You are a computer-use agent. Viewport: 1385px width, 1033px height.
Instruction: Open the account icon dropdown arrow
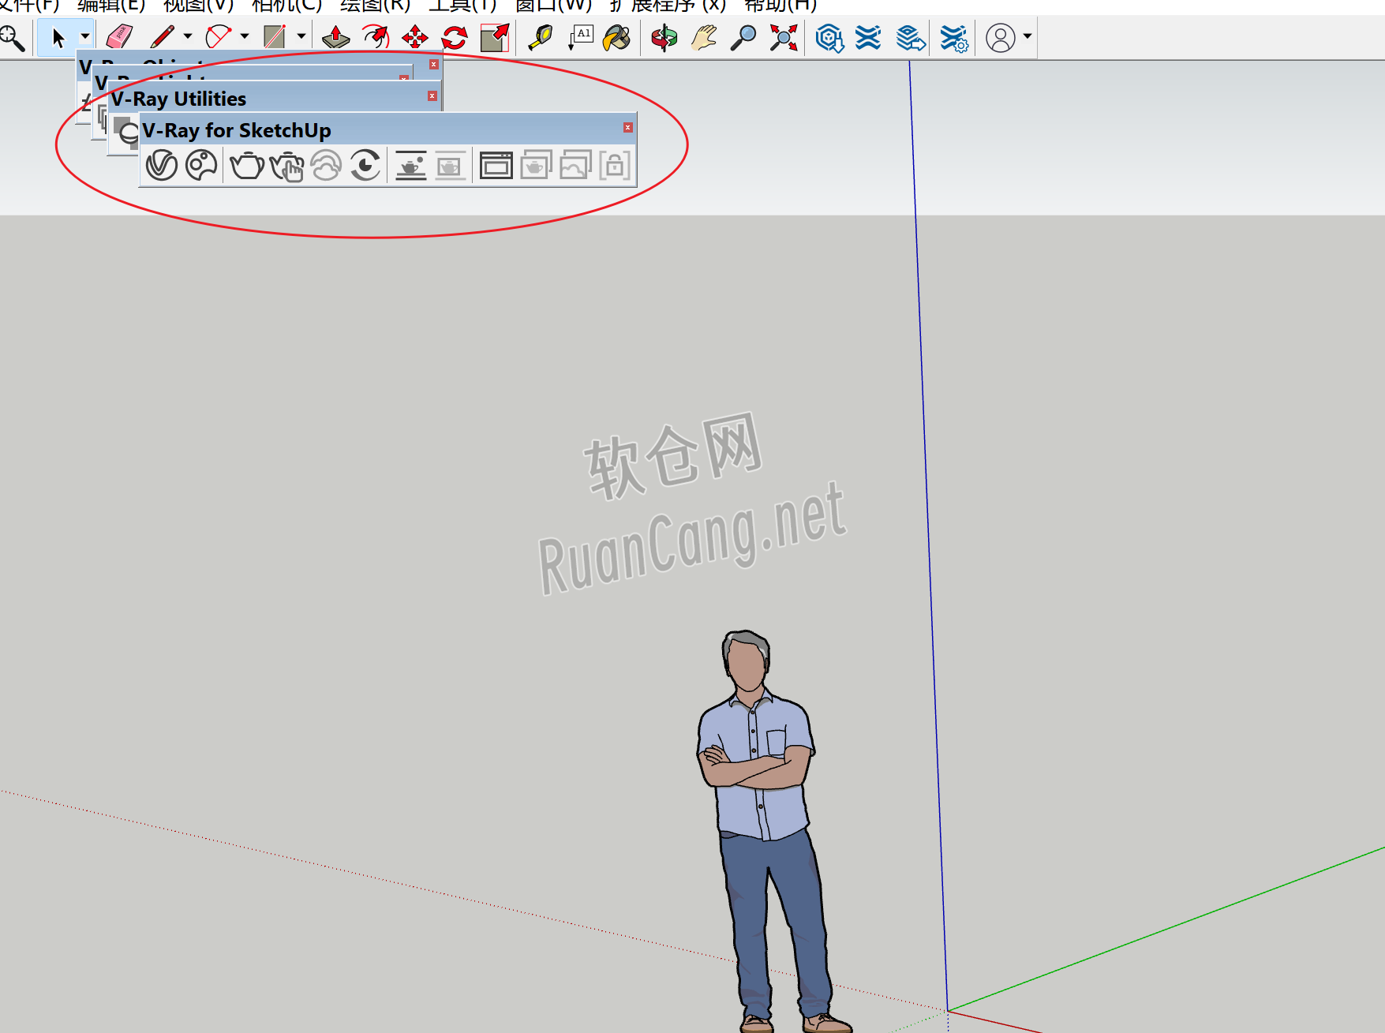(x=1027, y=37)
